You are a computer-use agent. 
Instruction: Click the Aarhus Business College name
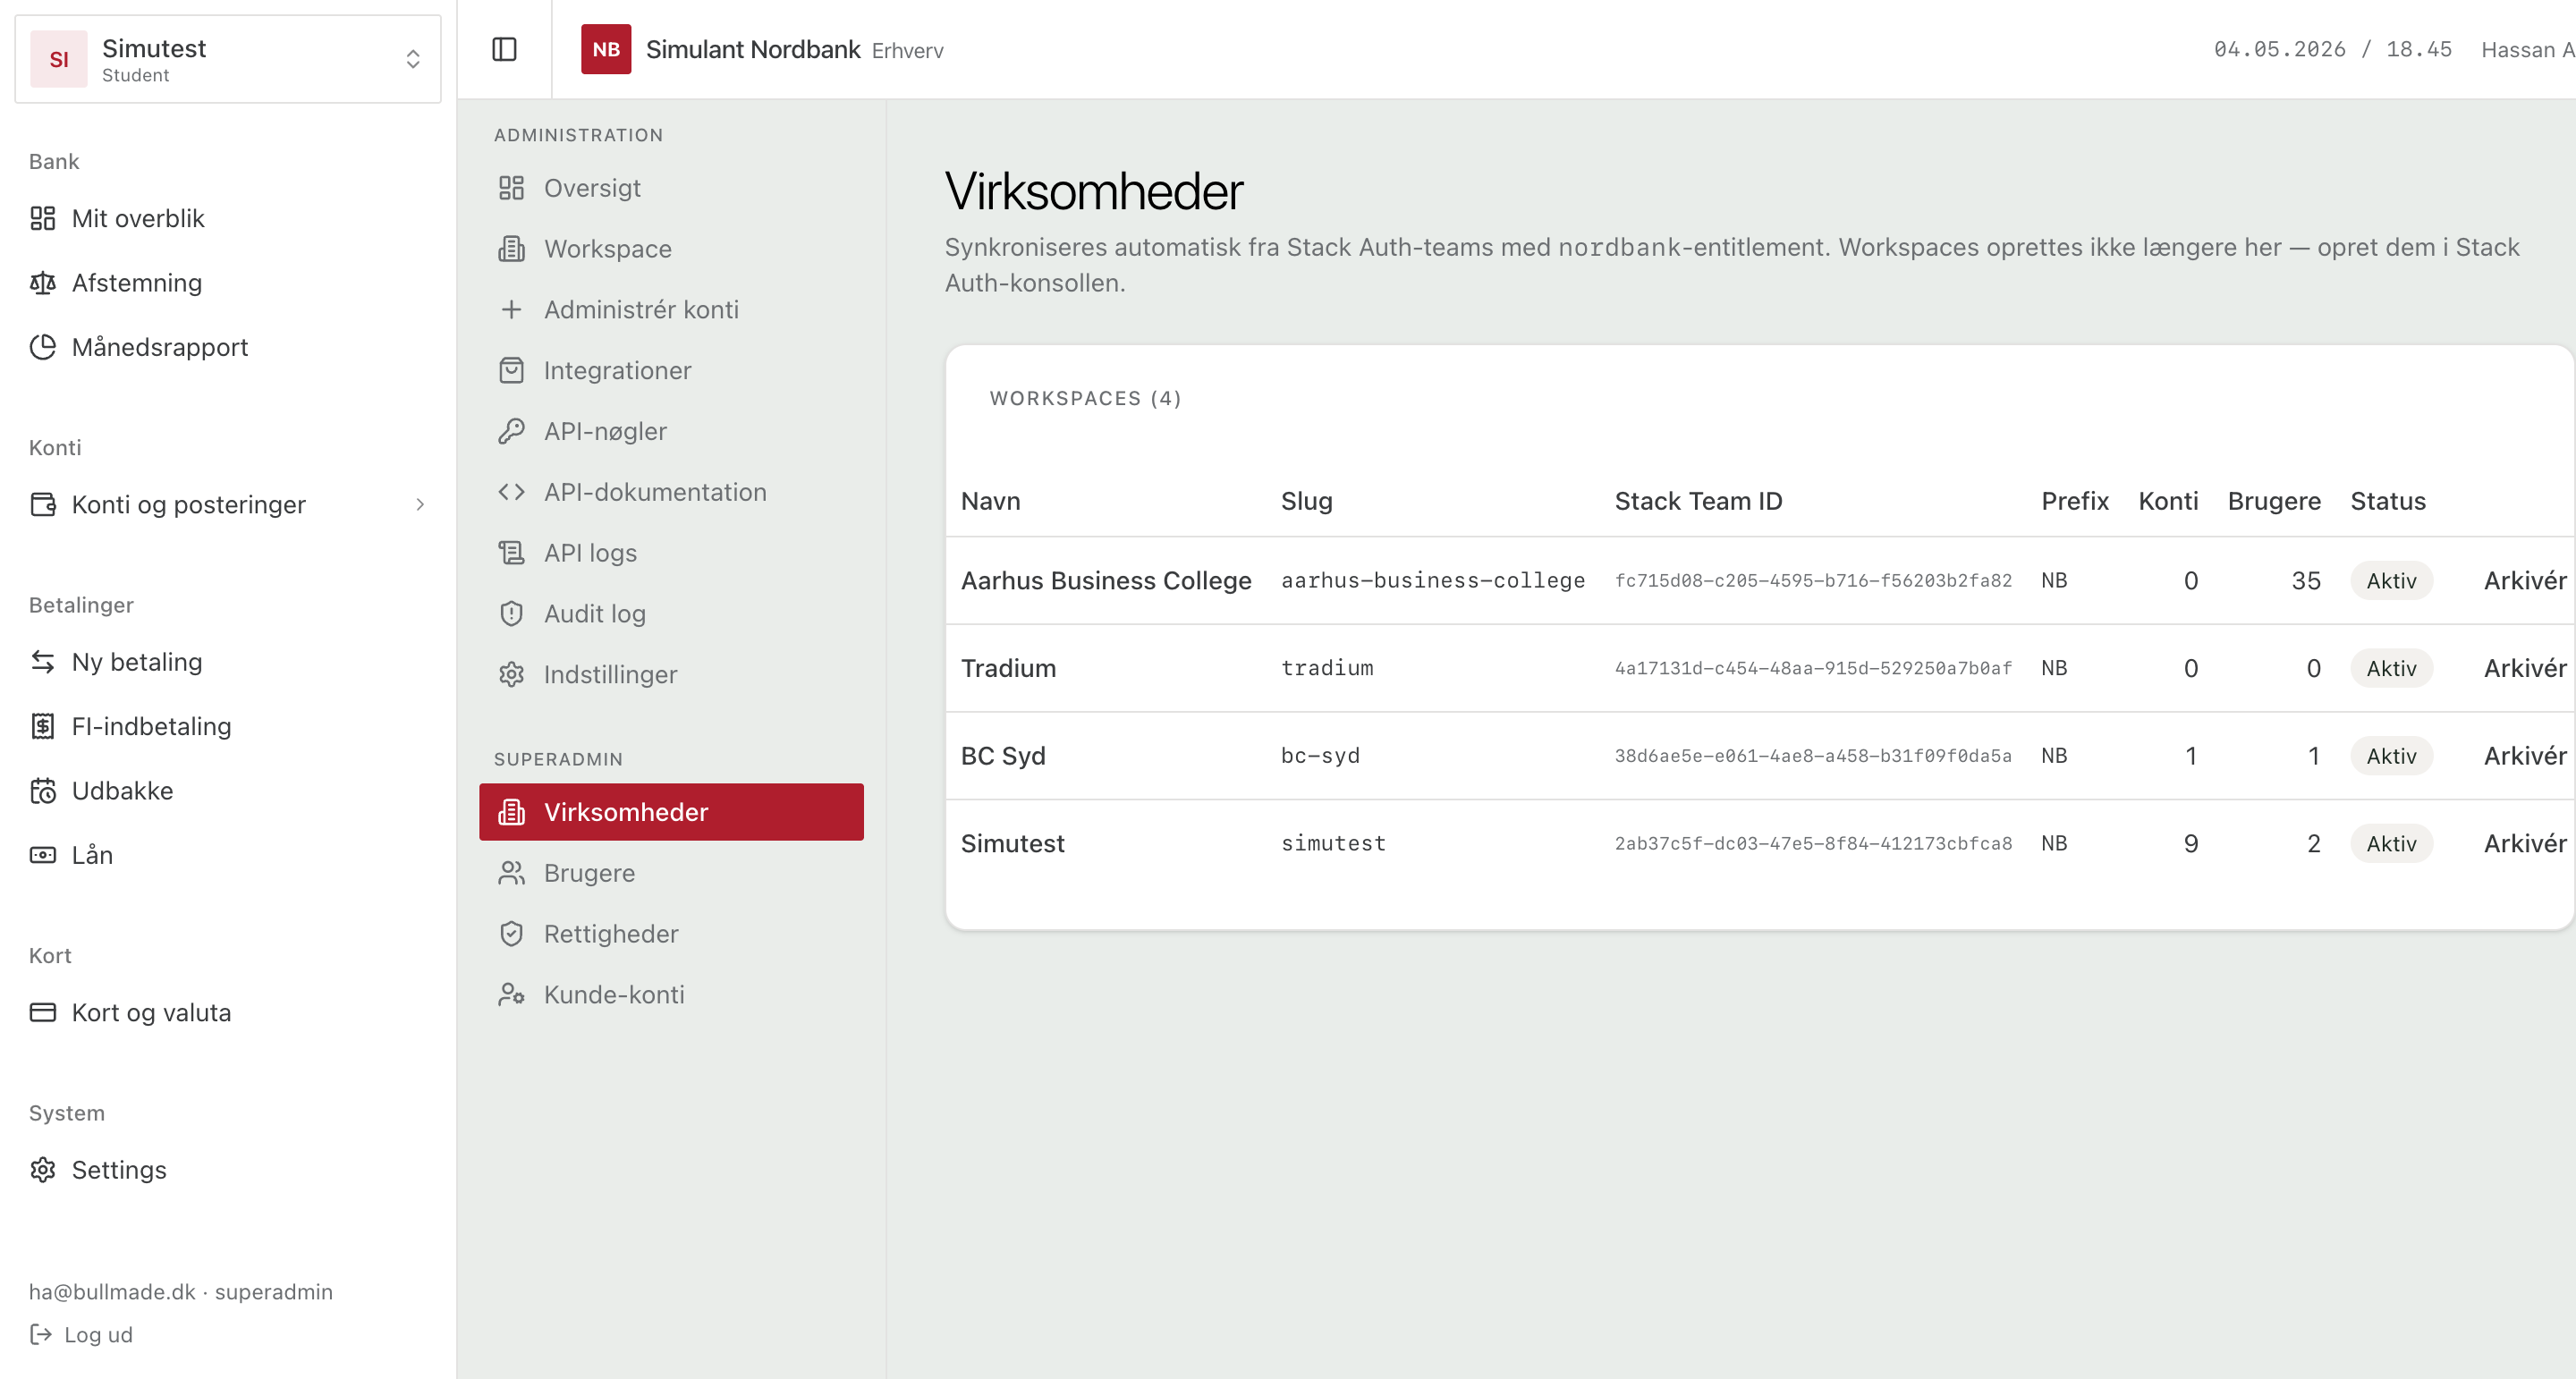[x=1106, y=581]
